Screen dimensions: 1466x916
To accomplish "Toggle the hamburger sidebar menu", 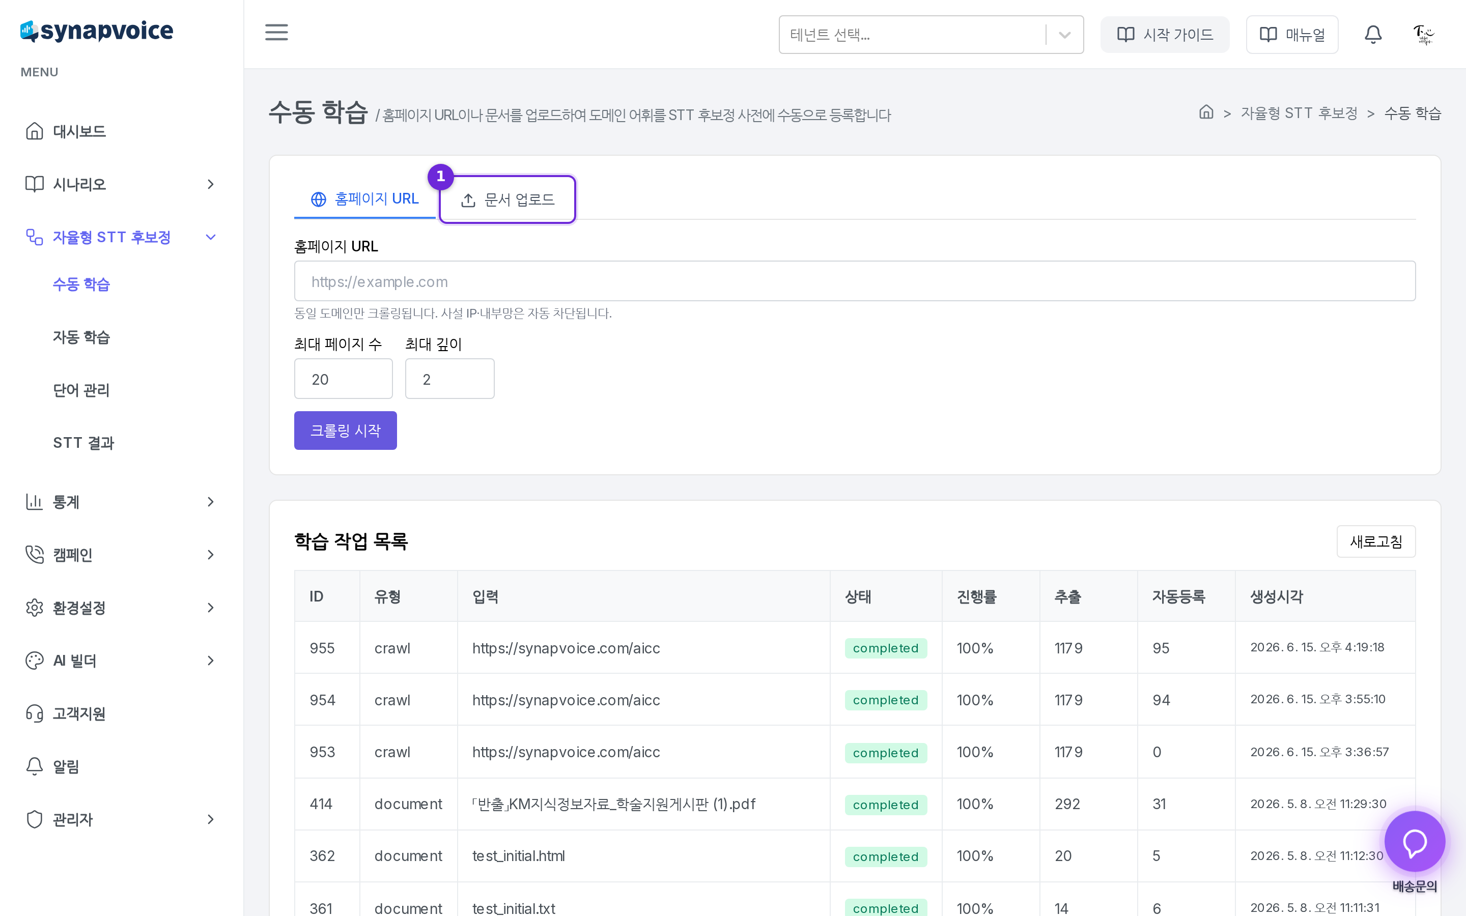I will click(x=276, y=33).
